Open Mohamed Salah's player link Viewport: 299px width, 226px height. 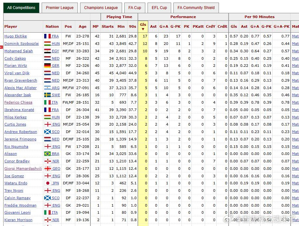[x=19, y=51]
